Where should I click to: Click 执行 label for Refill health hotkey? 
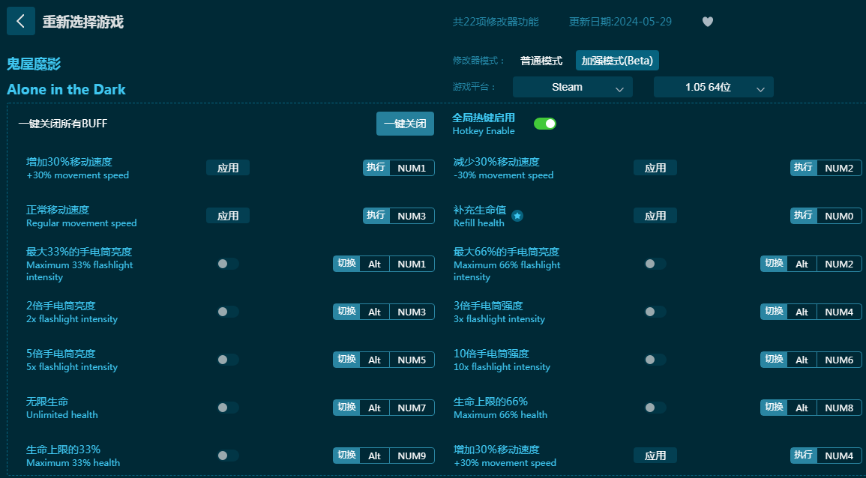coord(804,215)
